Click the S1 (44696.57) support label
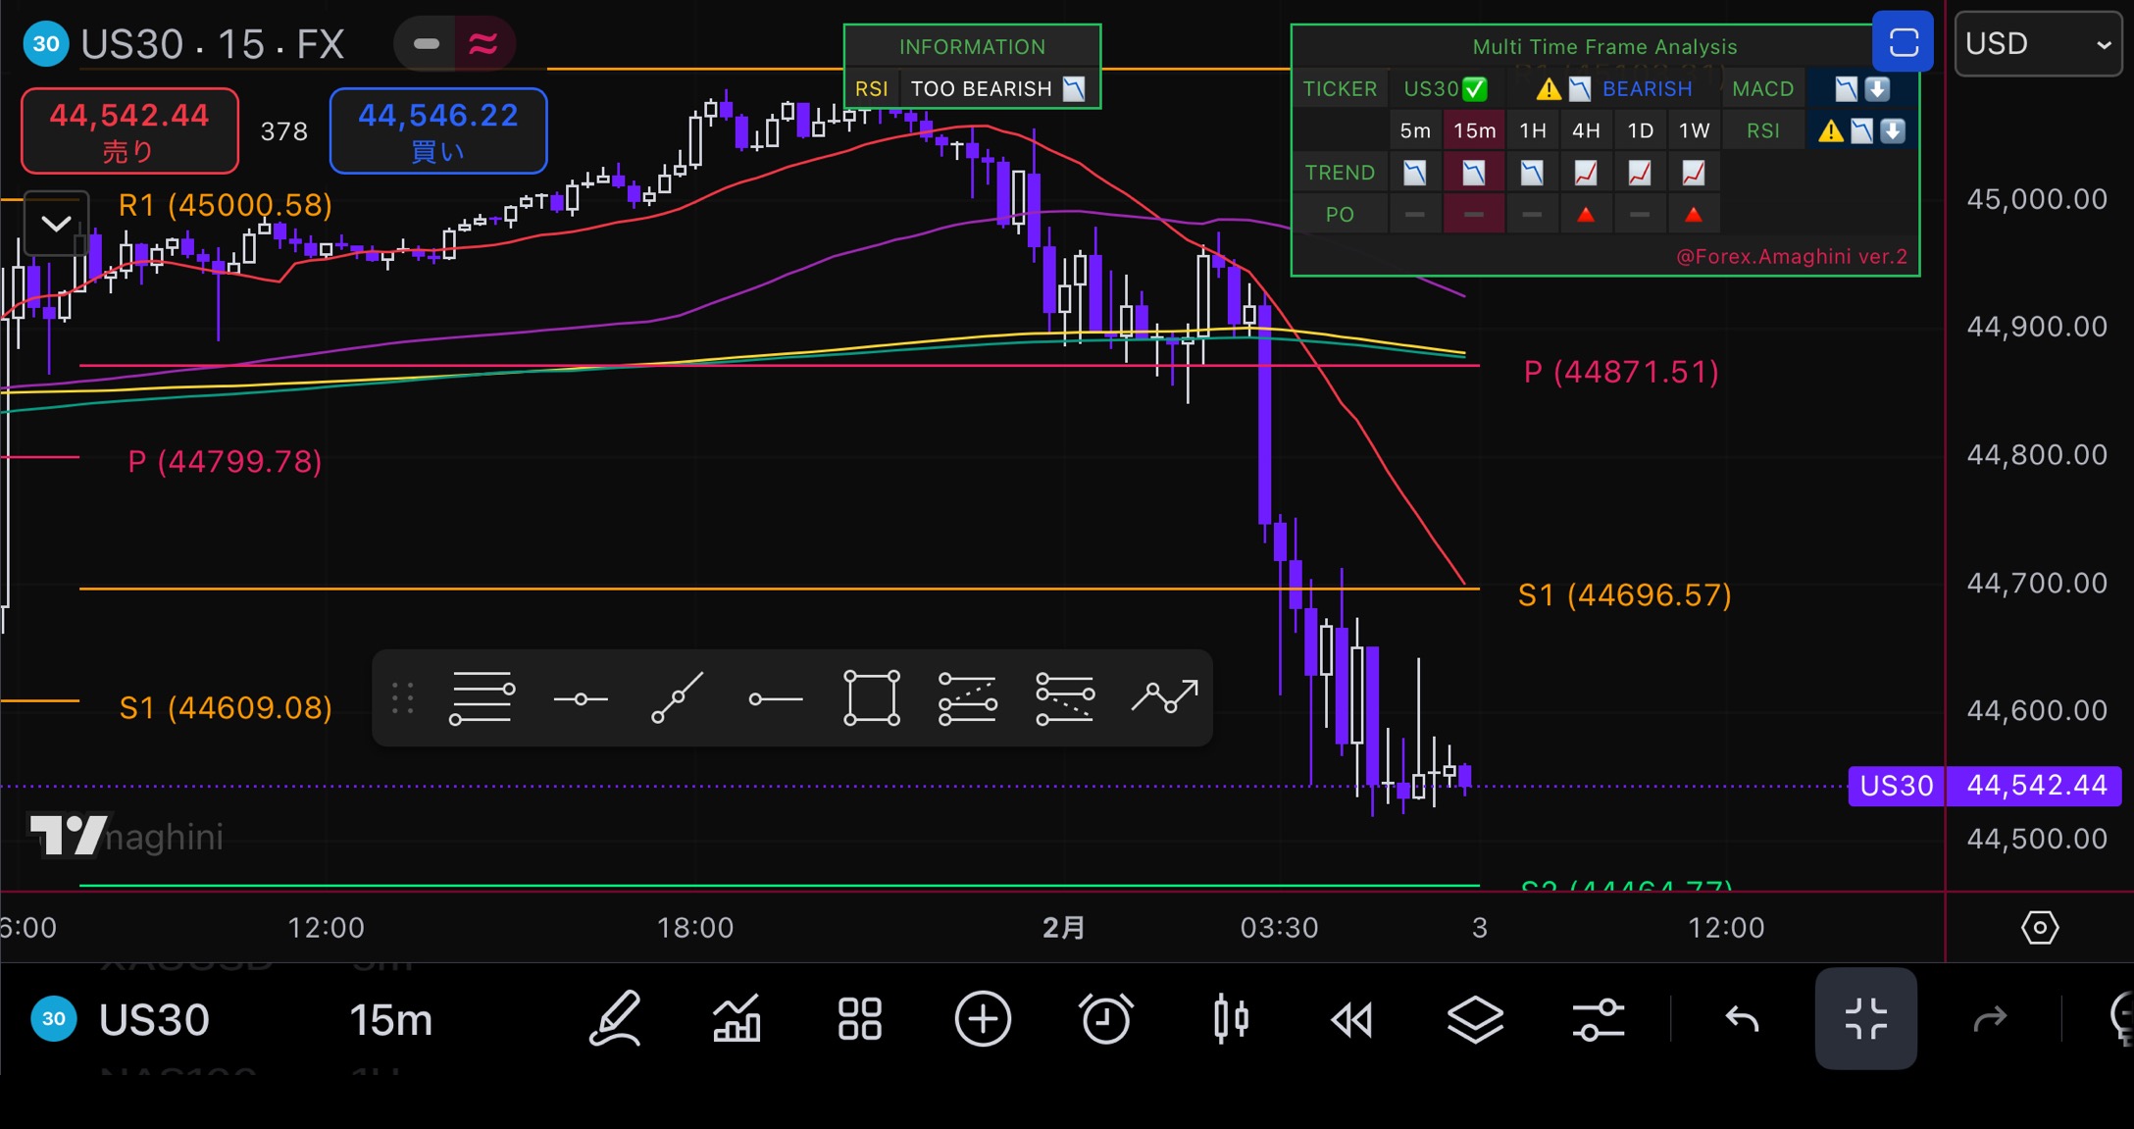Image resolution: width=2134 pixels, height=1129 pixels. (1625, 594)
